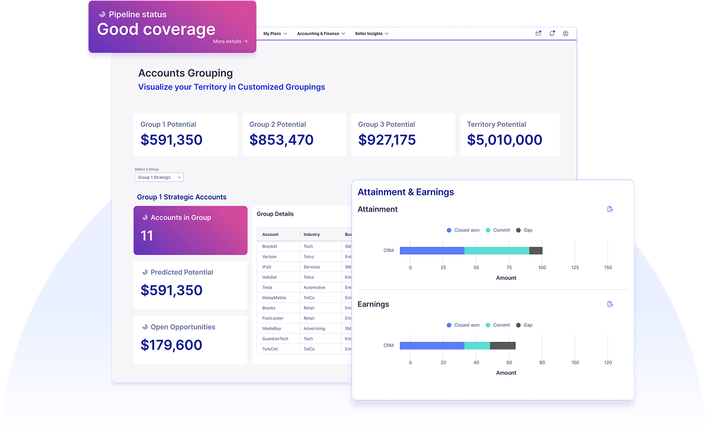Viewport: 707px width, 432px height.
Task: Click the Pipeline status card icon
Action: click(102, 14)
